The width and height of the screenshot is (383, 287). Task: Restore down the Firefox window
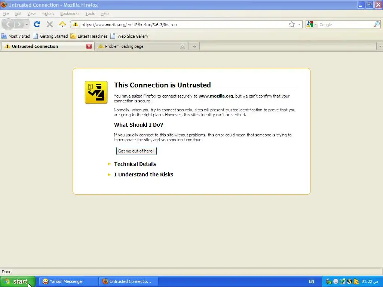[369, 5]
